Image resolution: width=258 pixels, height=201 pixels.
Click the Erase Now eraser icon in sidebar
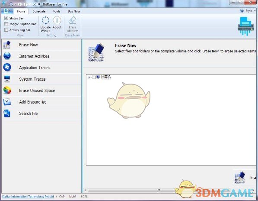click(x=7, y=45)
